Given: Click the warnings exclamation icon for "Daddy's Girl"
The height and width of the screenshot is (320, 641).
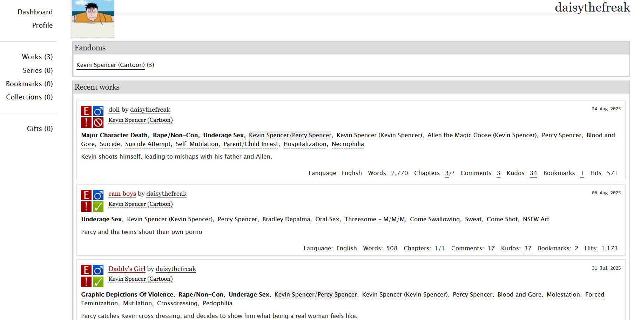Looking at the screenshot, I should (x=86, y=282).
